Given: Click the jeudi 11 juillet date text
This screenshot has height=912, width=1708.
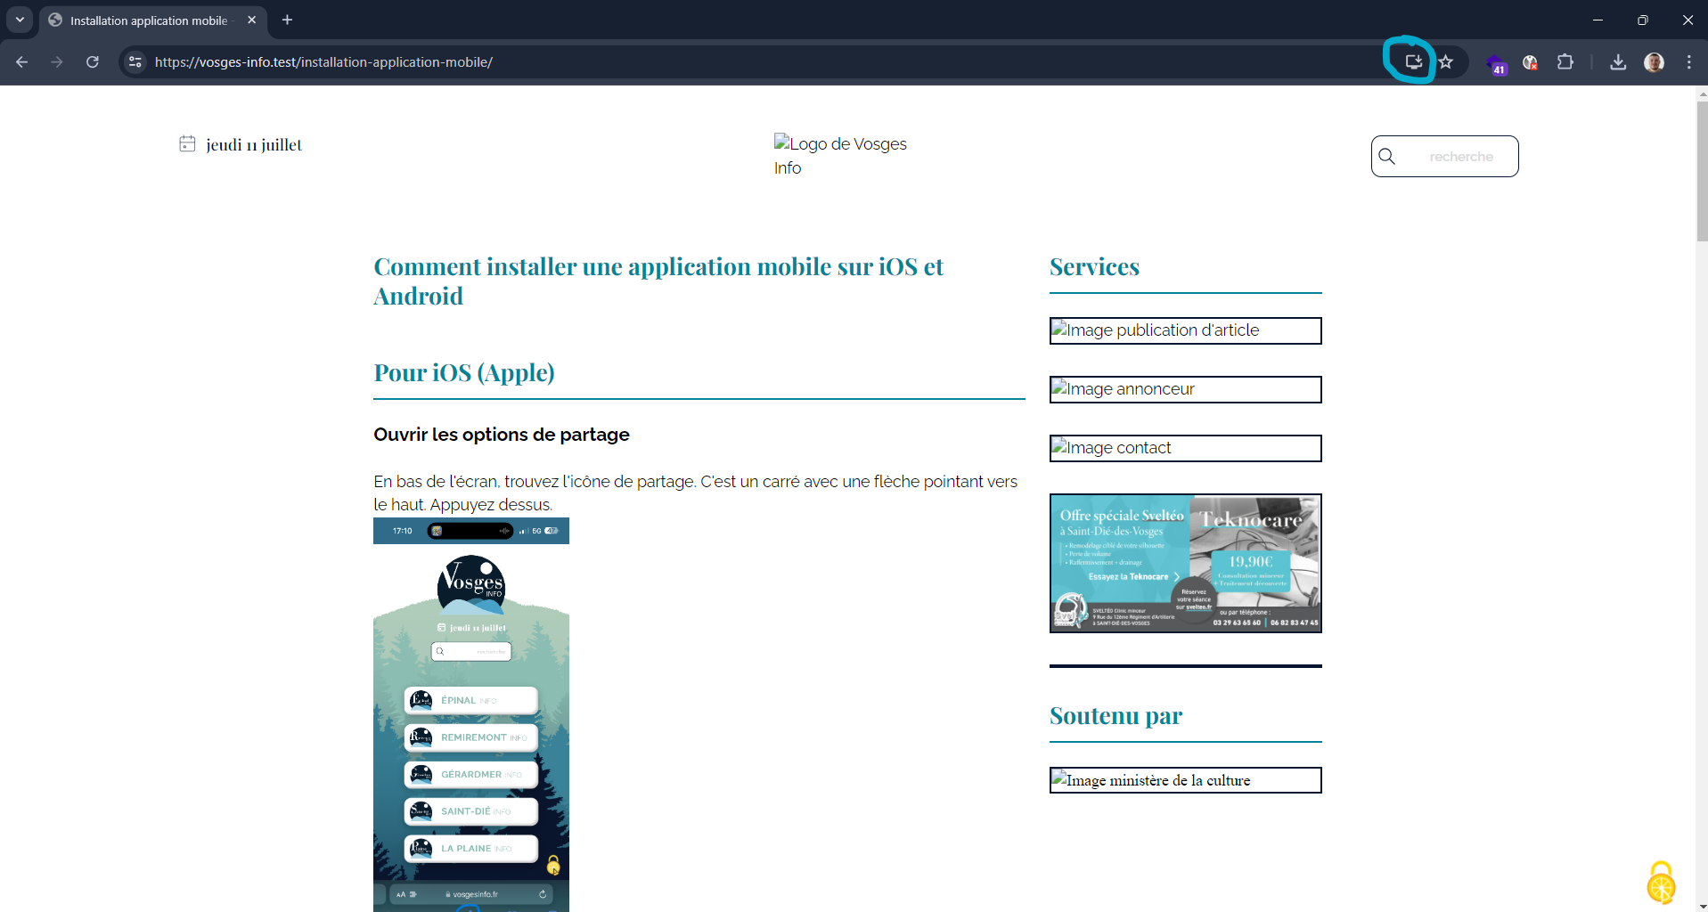Looking at the screenshot, I should coord(254,144).
